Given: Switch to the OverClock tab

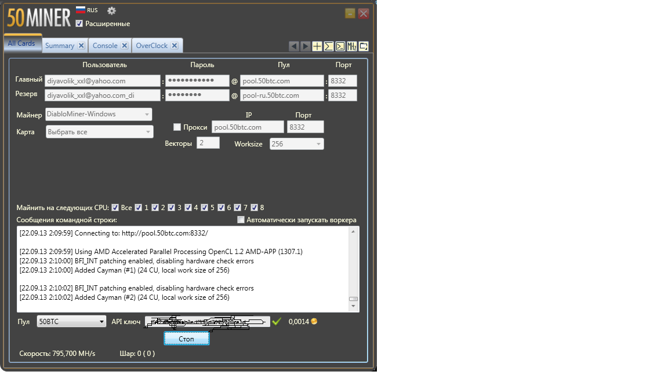Looking at the screenshot, I should point(151,46).
